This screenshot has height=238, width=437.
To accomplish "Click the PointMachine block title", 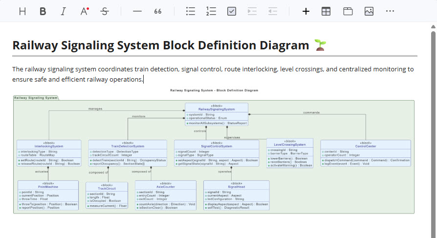I will 48,187.
